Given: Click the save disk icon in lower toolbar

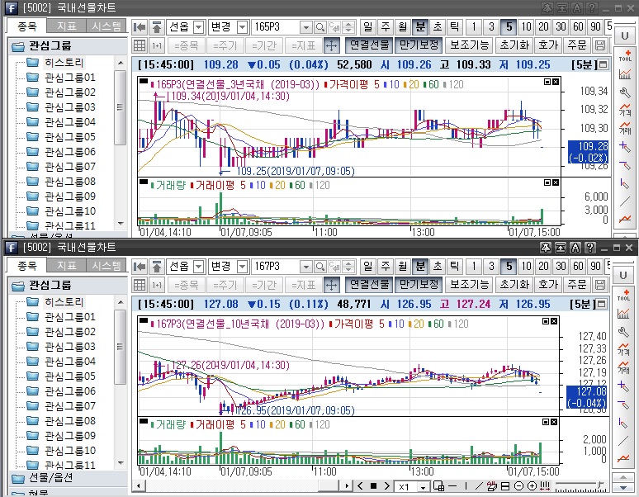Looking at the screenshot, I should pos(600,284).
